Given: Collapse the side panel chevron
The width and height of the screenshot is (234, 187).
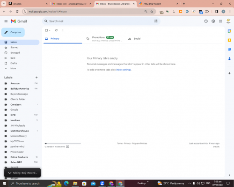Looking at the screenshot, I should (229, 175).
